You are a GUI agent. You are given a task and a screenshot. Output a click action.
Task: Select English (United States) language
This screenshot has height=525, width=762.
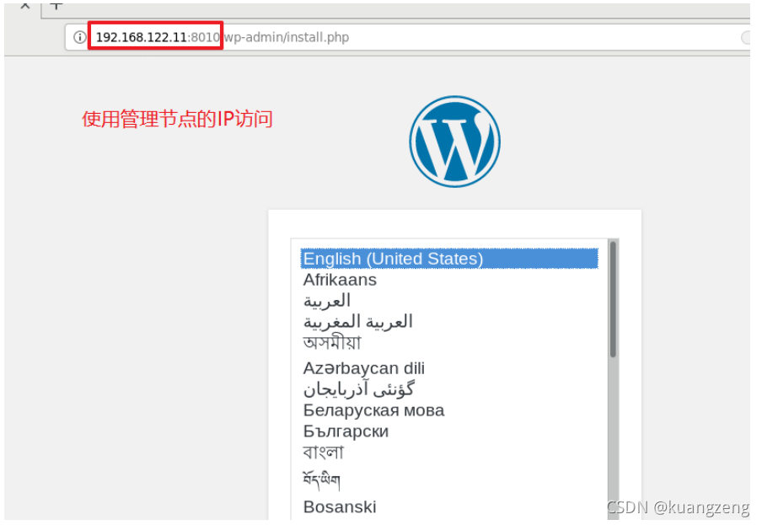tap(449, 259)
